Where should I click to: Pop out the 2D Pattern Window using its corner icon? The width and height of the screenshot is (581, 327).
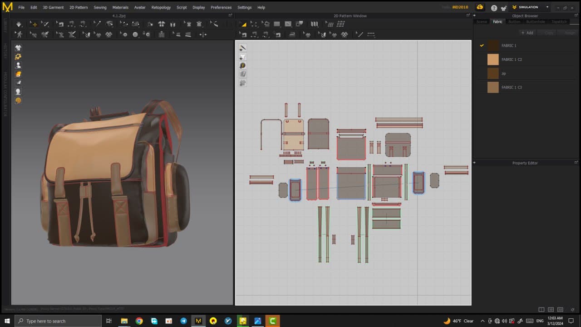point(468,15)
